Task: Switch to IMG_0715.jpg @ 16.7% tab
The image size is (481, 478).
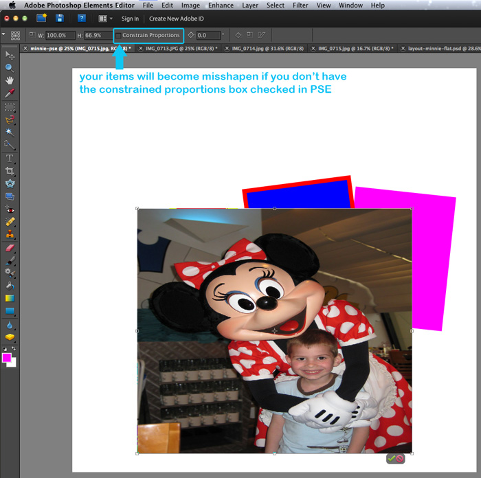Action: click(x=355, y=49)
